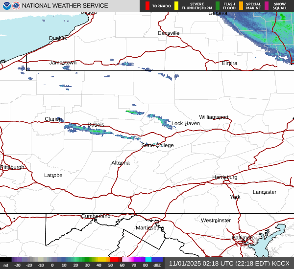Click the Harrisburg city marker
294x269 pixels.
pos(225,181)
